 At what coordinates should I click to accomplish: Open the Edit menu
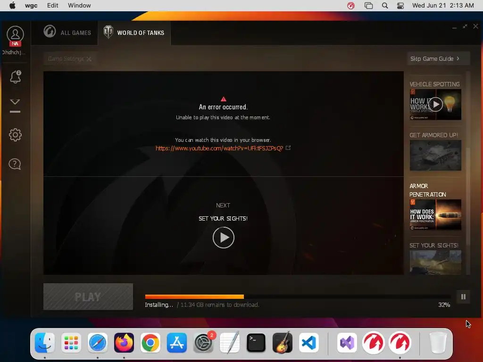(x=53, y=6)
